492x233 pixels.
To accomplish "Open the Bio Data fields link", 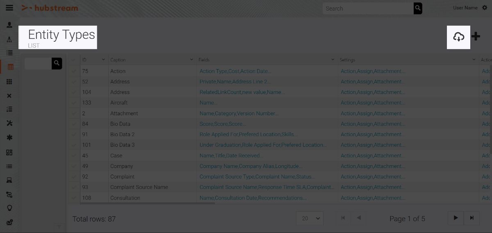I will pyautogui.click(x=223, y=124).
